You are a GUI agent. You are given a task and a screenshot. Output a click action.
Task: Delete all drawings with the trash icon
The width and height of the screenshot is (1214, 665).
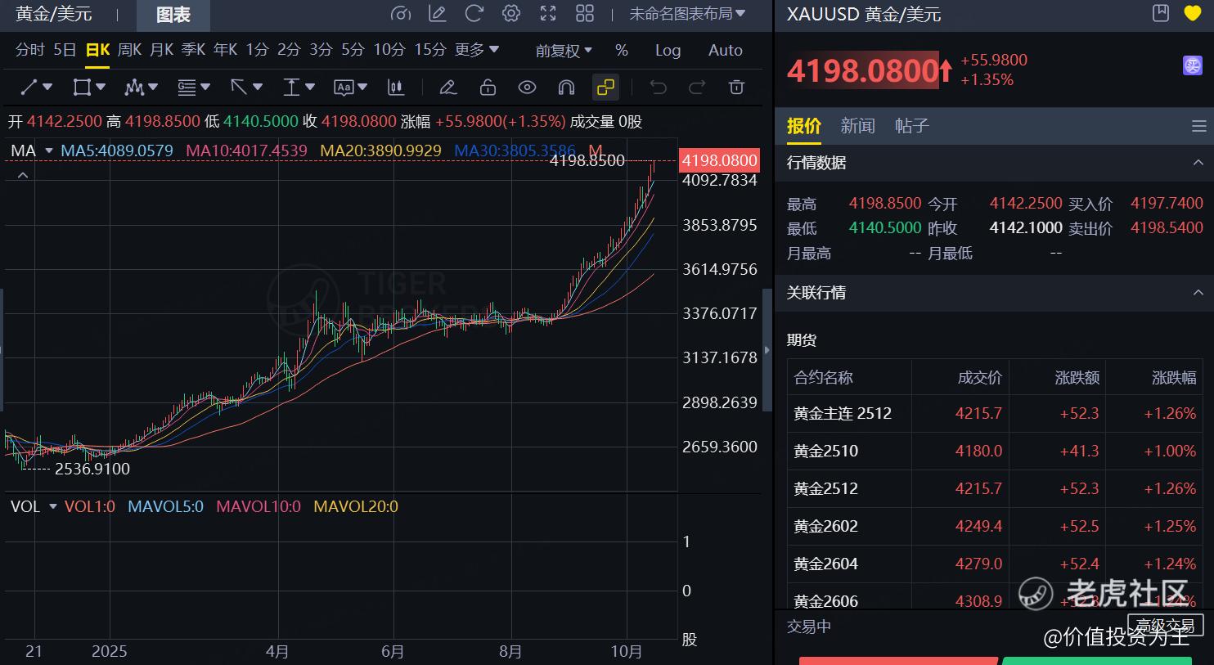coord(736,87)
